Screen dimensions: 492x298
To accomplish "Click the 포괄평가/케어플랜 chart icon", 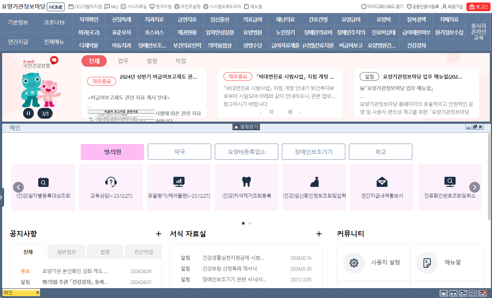I will (x=179, y=181).
